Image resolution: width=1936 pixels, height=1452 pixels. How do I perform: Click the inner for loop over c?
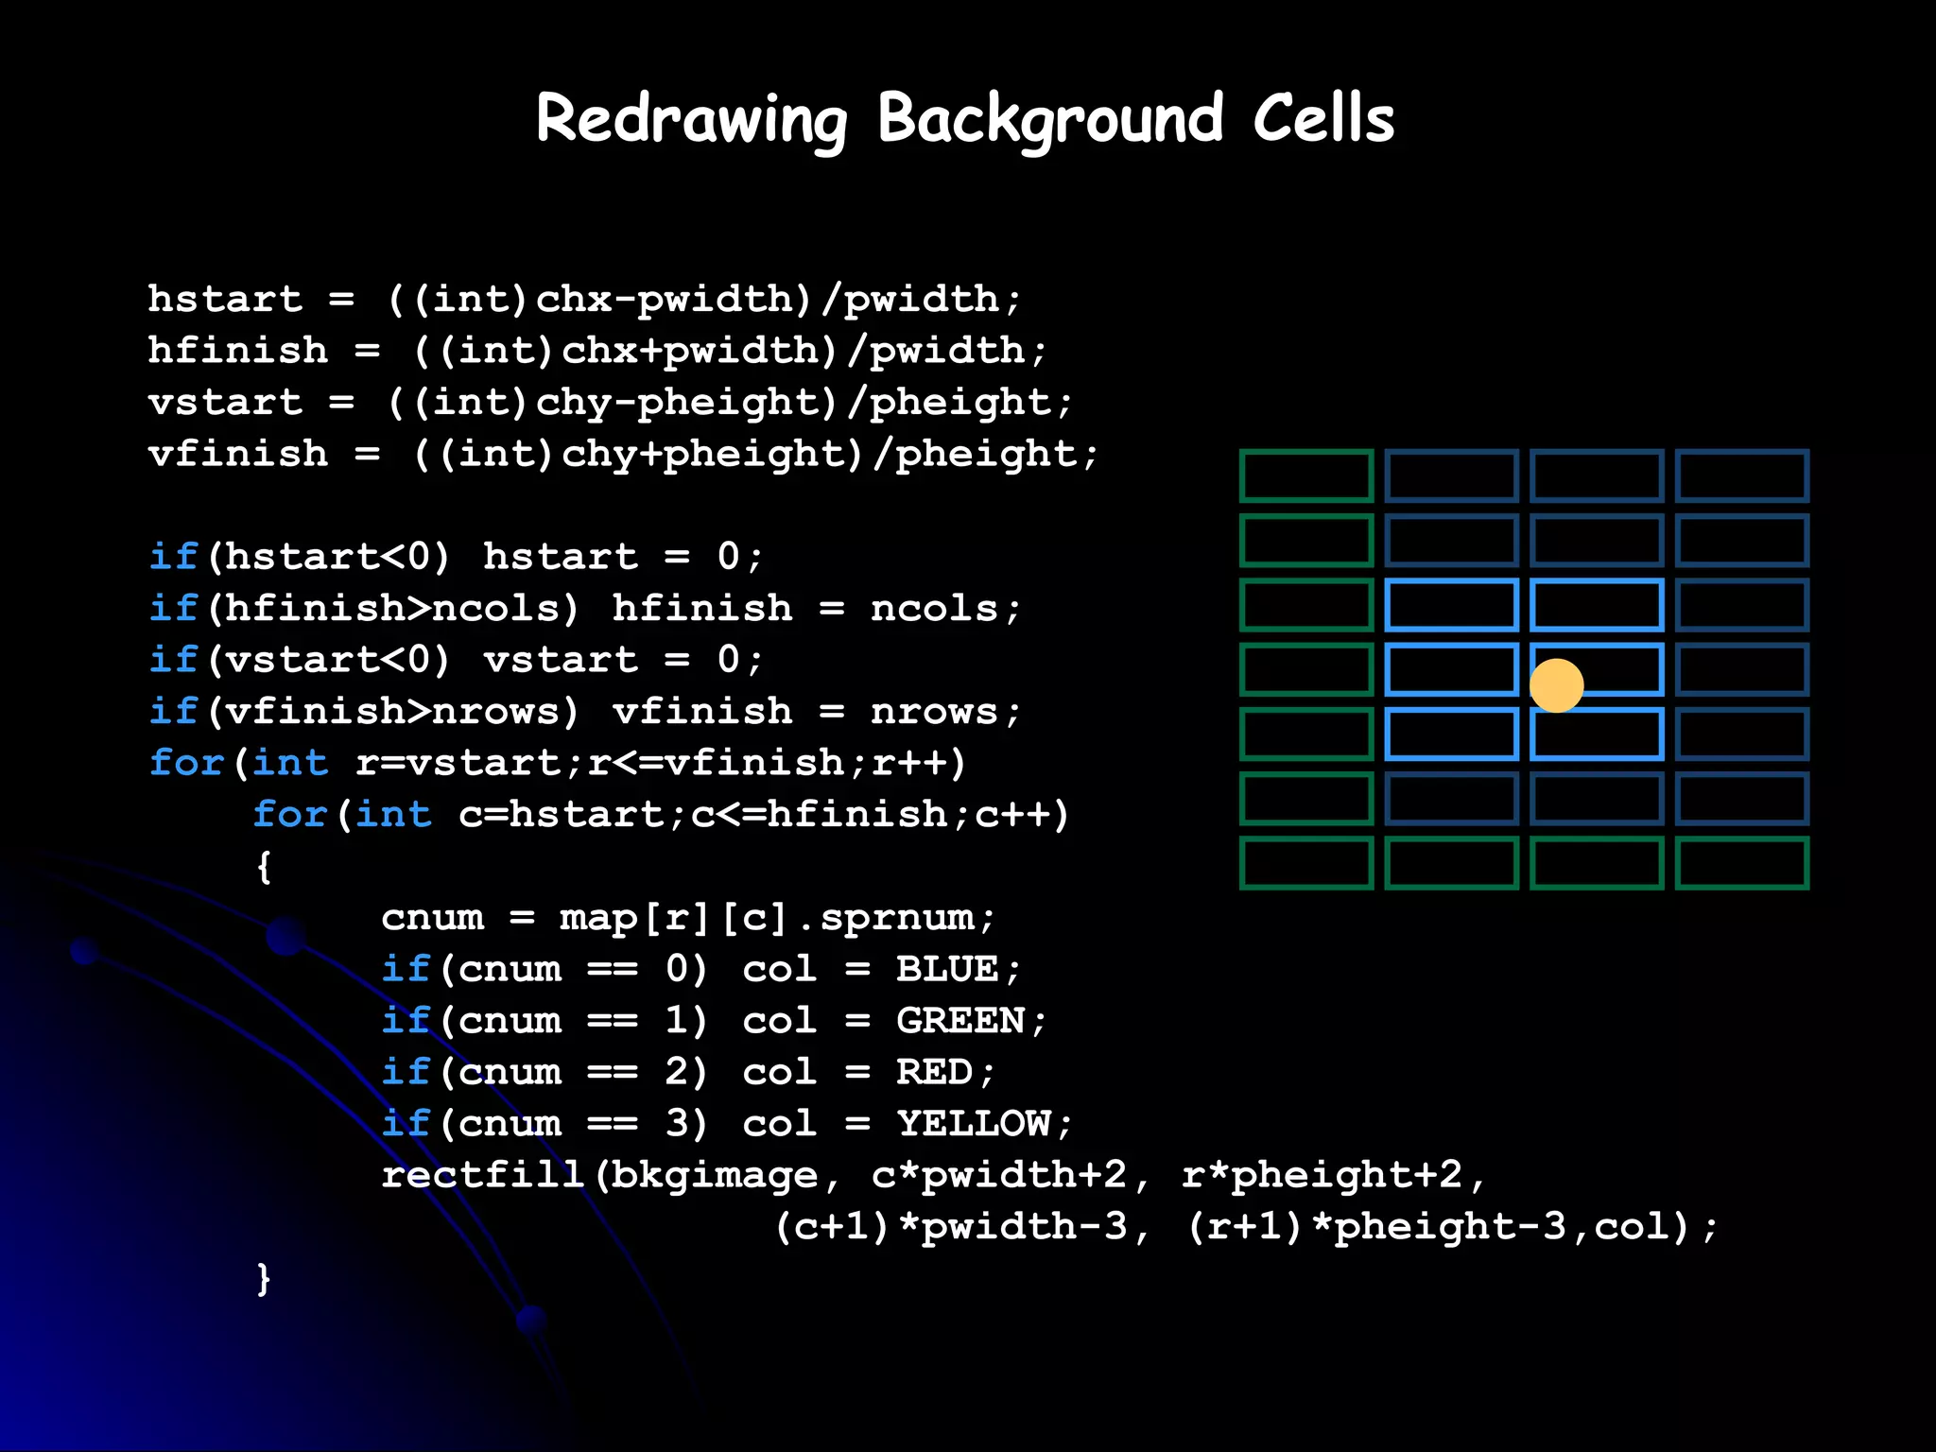point(661,815)
